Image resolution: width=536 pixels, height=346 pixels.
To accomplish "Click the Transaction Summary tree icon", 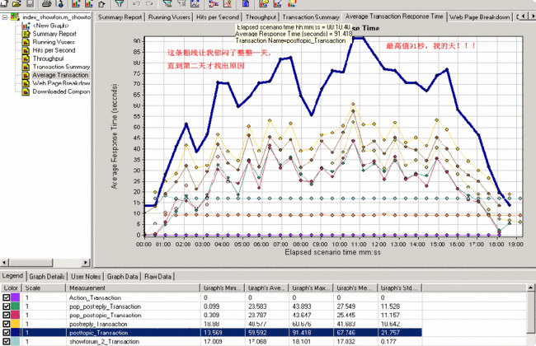I will (26, 67).
